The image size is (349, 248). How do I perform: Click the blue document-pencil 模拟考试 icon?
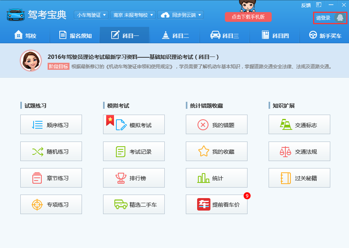[x=121, y=125]
